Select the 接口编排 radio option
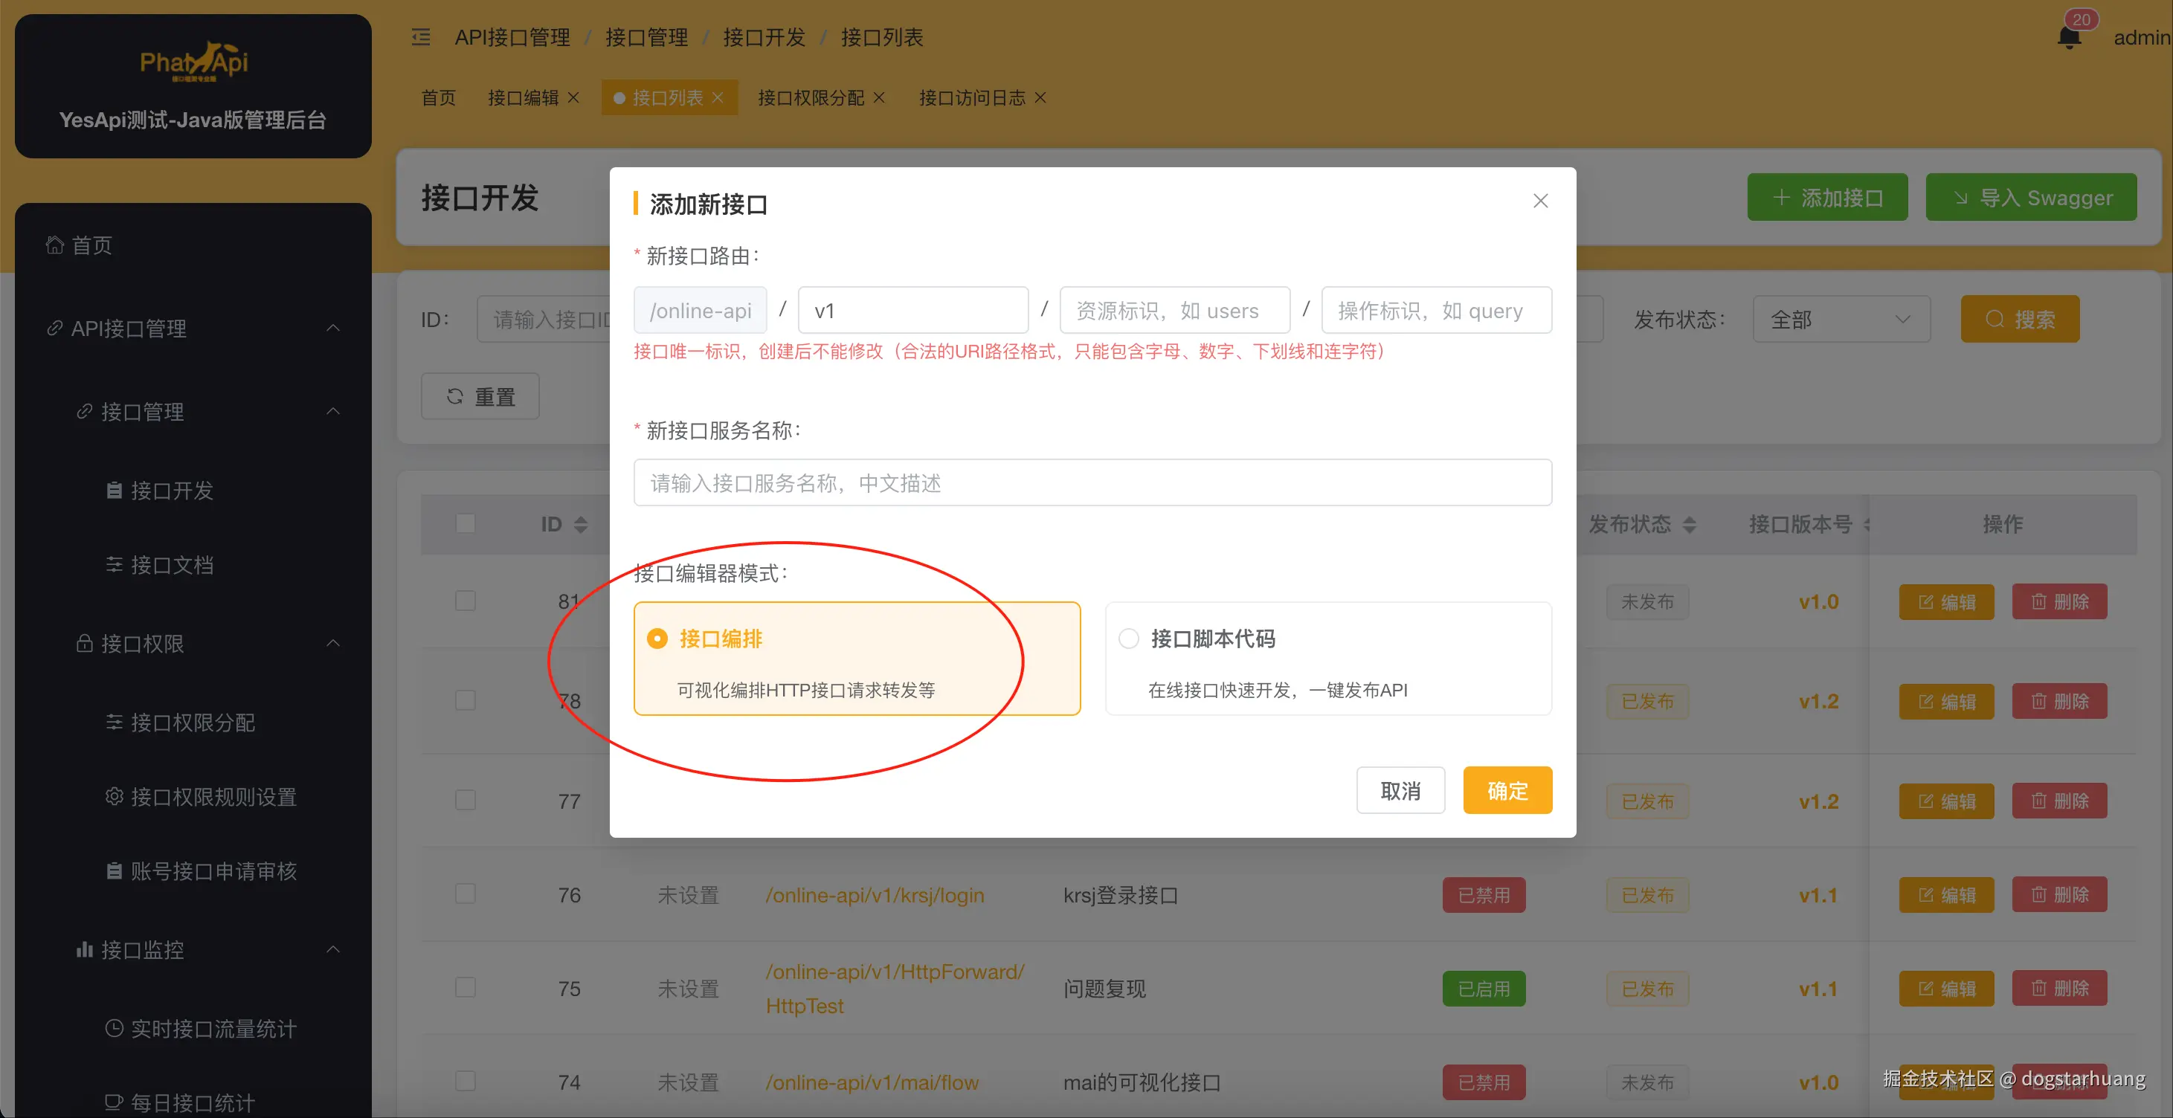Viewport: 2173px width, 1118px height. pos(657,639)
